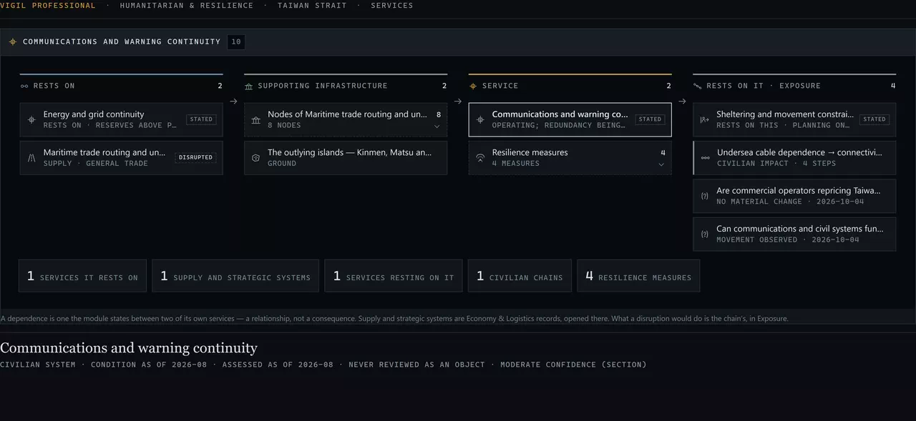
Task: Click the question icon beside Are commercial operators repricing
Action: click(x=705, y=196)
